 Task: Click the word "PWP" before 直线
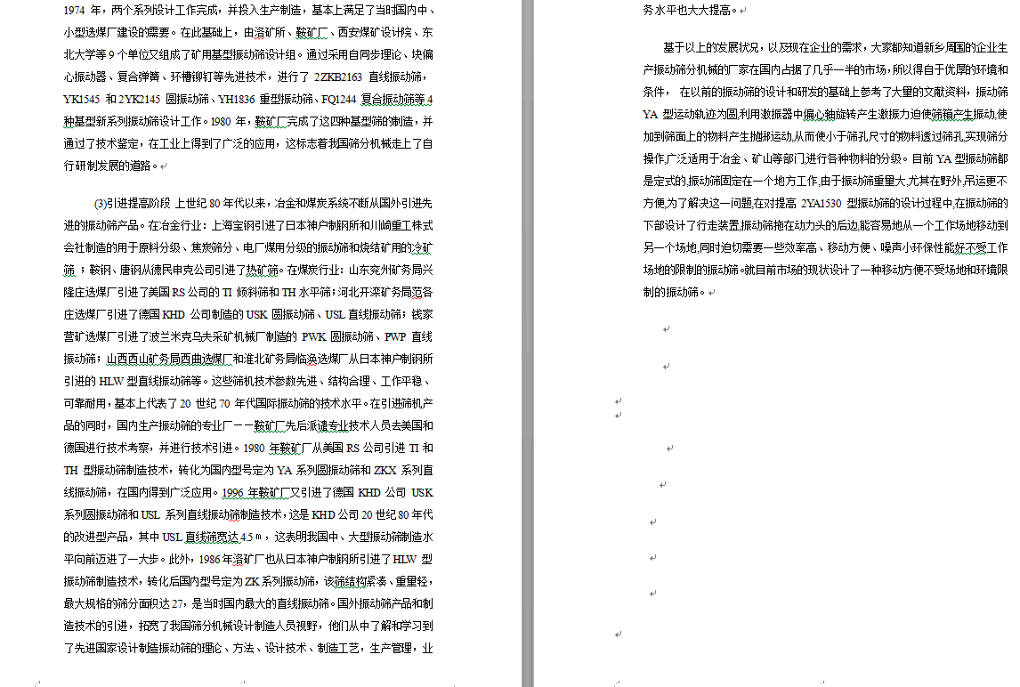pos(395,337)
